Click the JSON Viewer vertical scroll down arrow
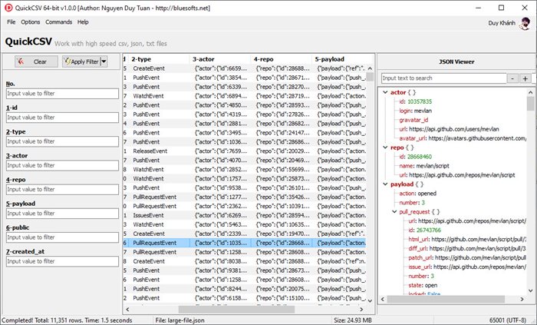The height and width of the screenshot is (325, 537). point(531,290)
